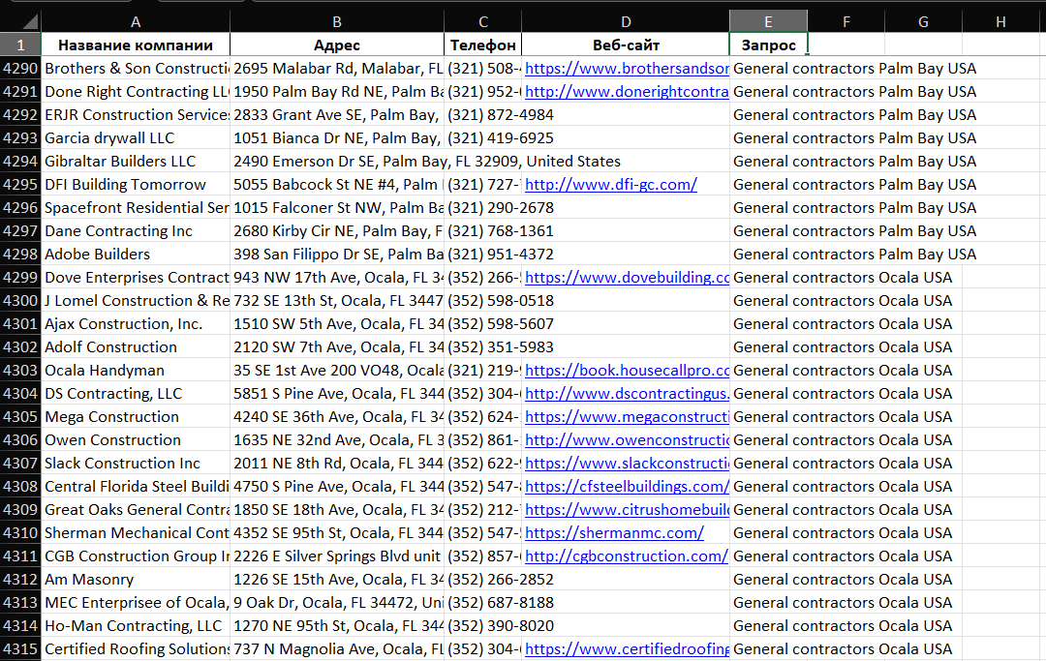1046x661 pixels.
Task: Select cell 'Slack Construction Inc'
Action: (x=136, y=464)
